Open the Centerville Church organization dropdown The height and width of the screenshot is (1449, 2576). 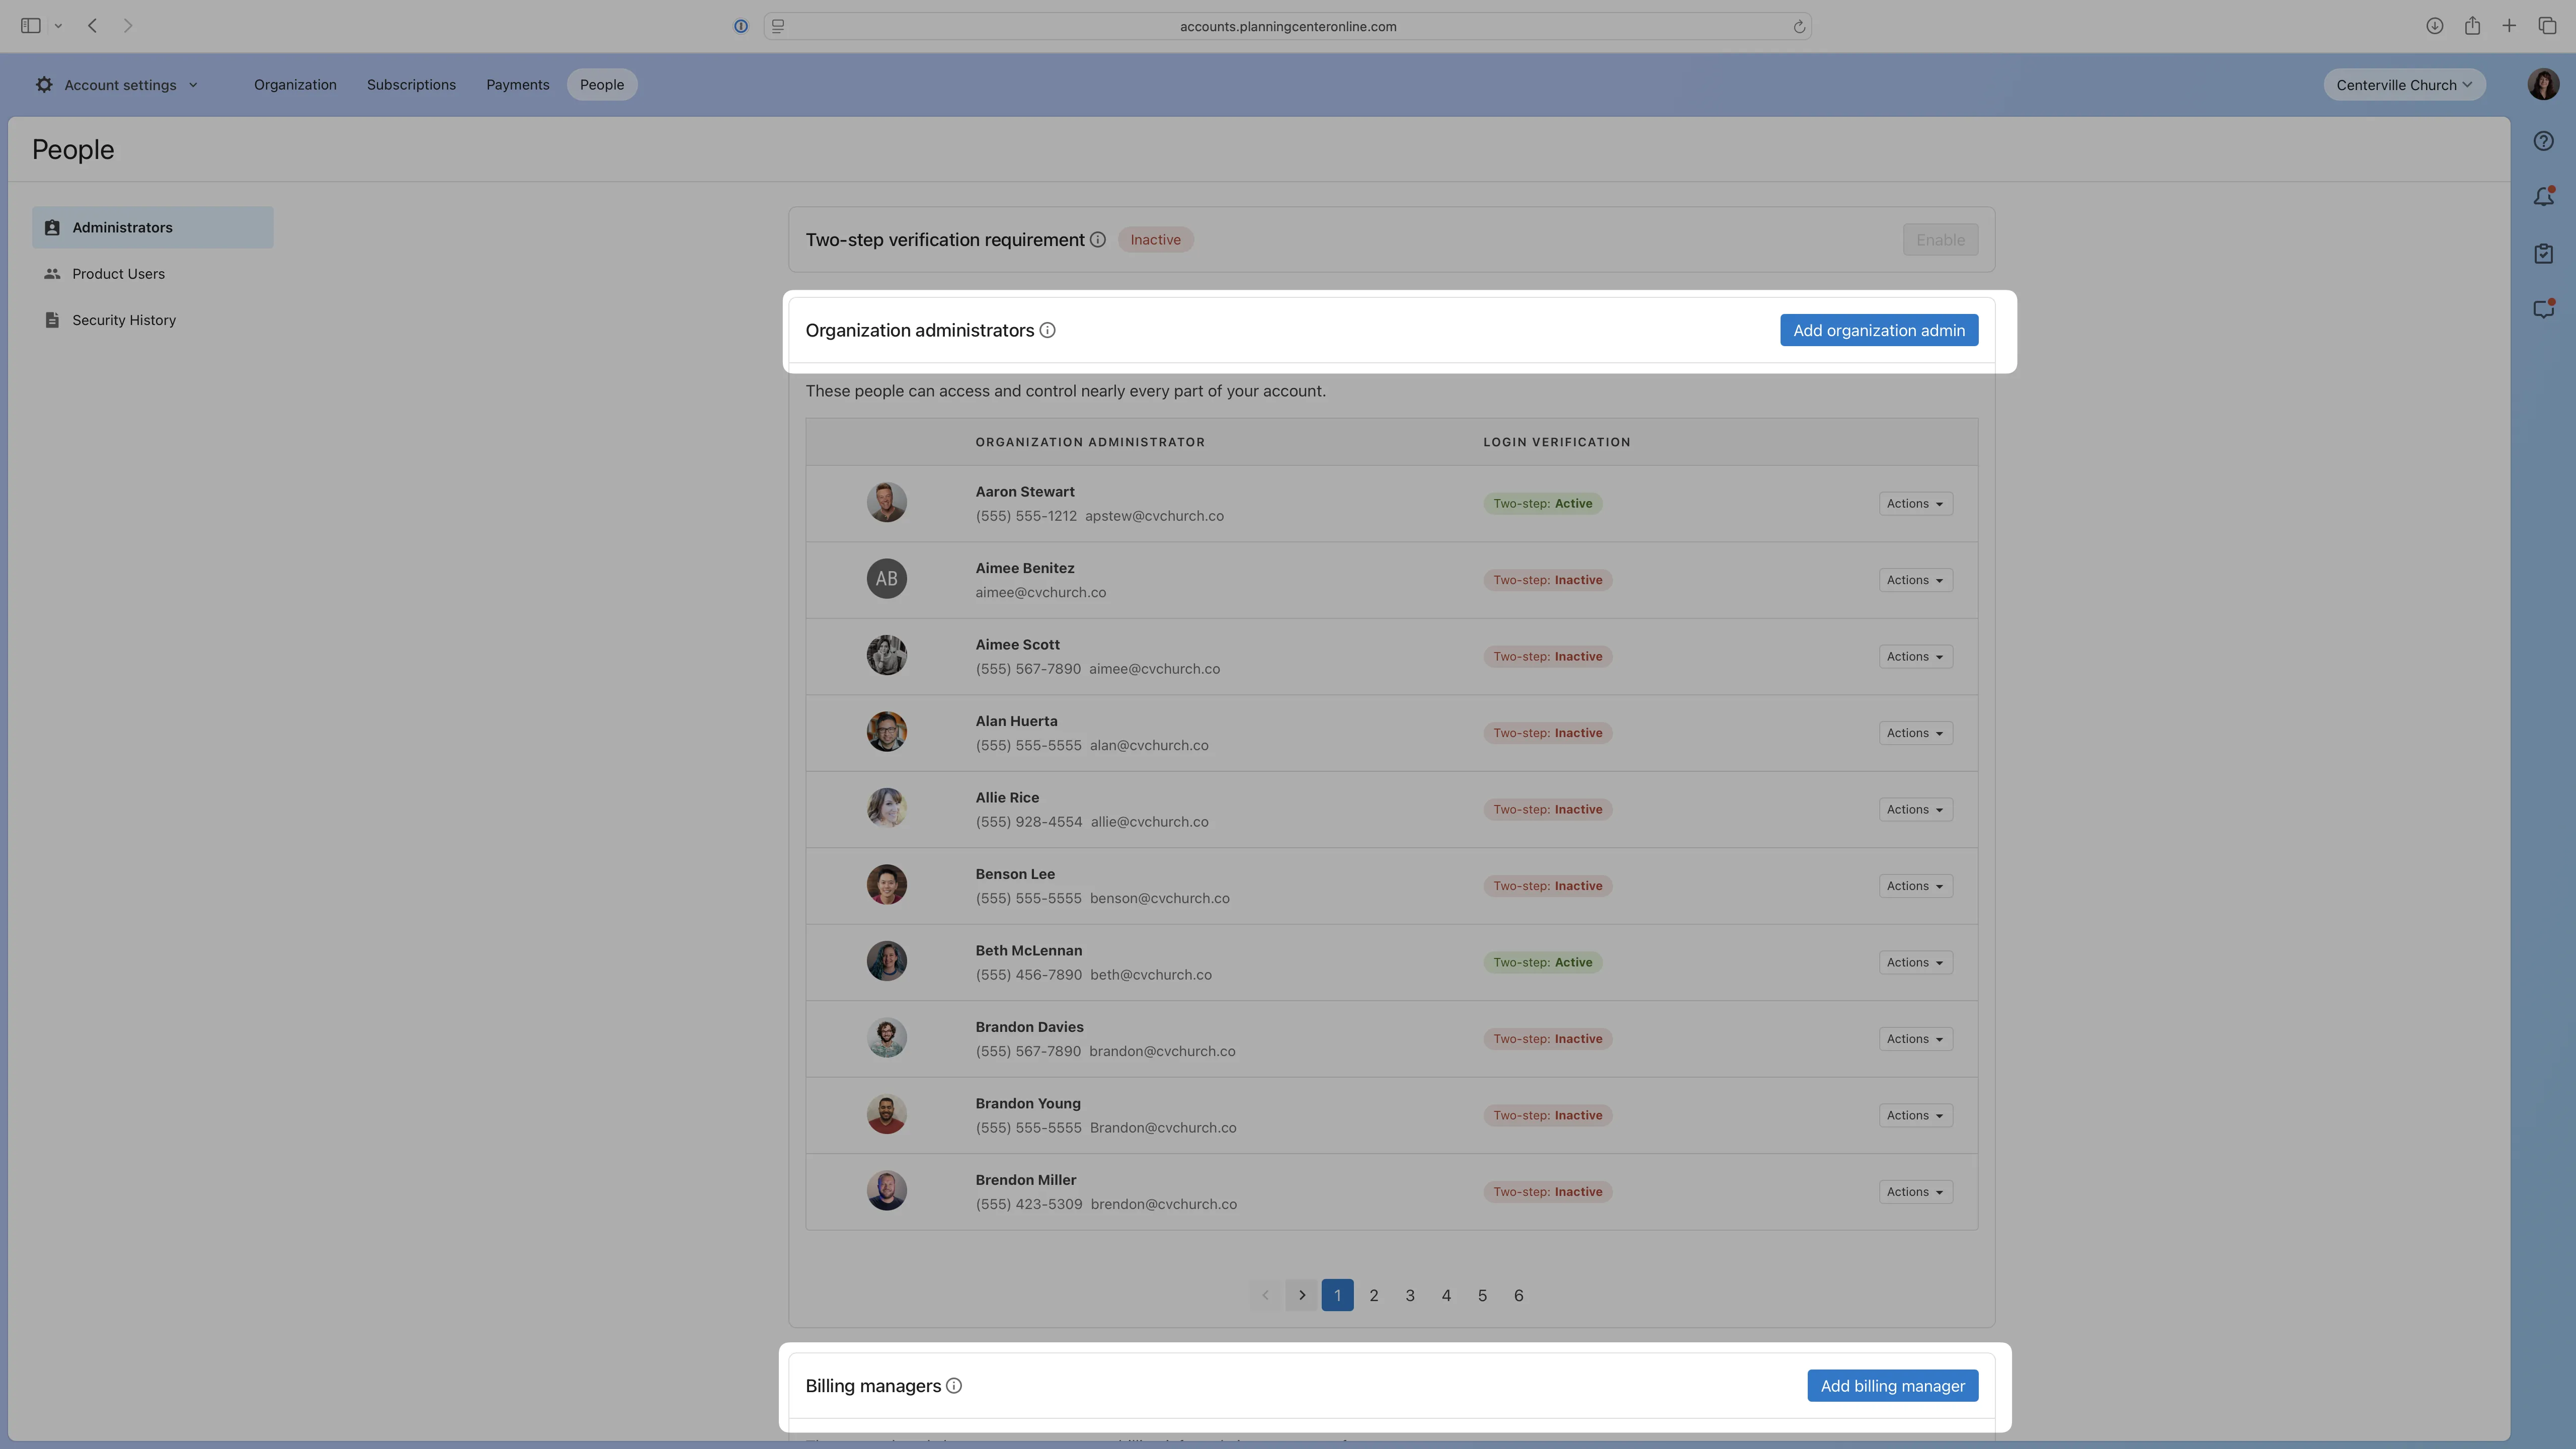point(2403,84)
